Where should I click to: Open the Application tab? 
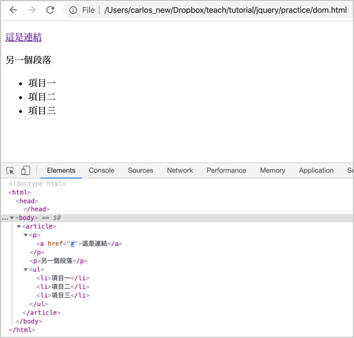[x=316, y=170]
